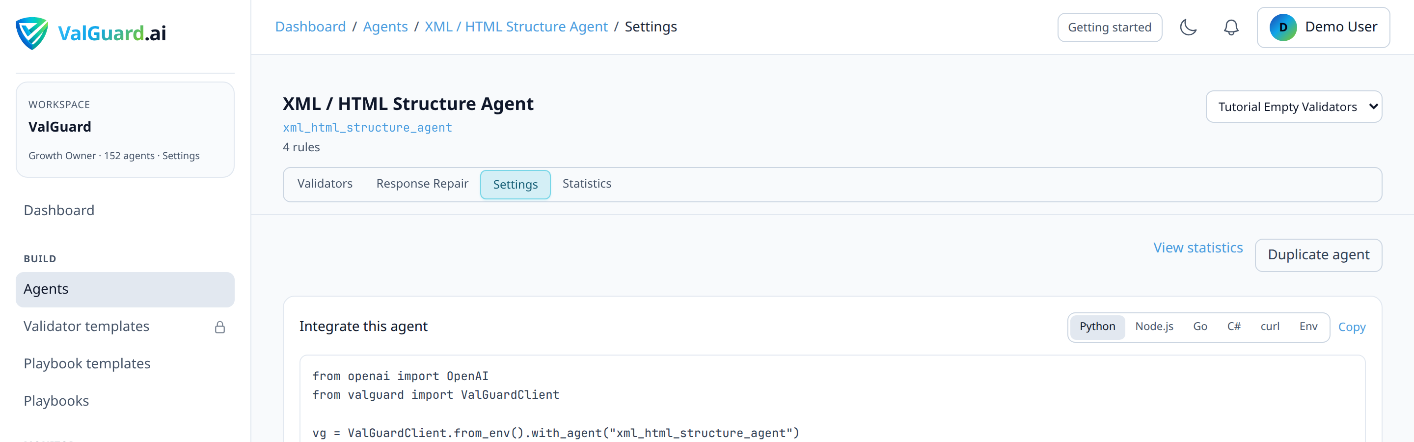Open the Statistics tab
Image resolution: width=1414 pixels, height=442 pixels.
point(587,184)
